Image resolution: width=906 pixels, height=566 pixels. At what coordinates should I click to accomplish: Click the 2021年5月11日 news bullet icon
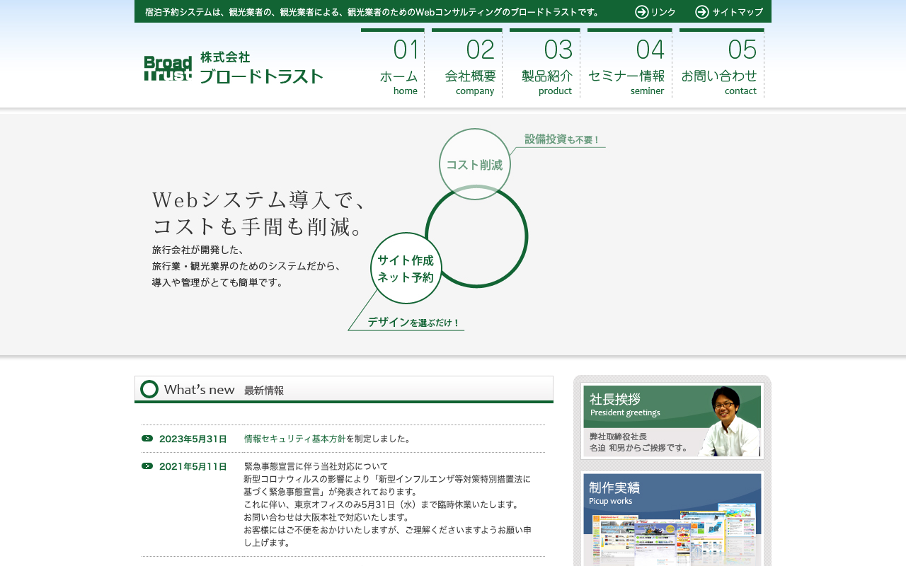[x=147, y=466]
